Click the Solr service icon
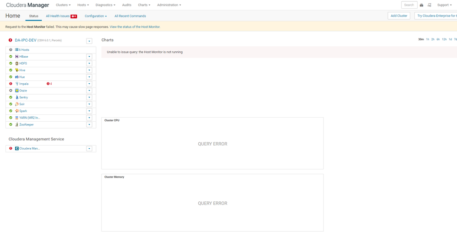The width and height of the screenshot is (457, 232). (16, 104)
